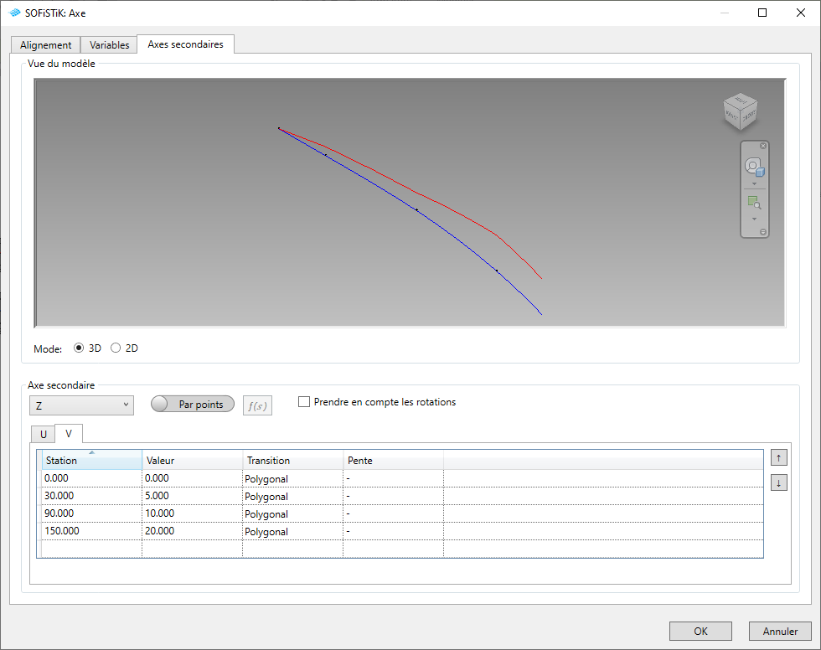Move the selected row down with arrow
This screenshot has height=650, width=821.
pos(778,482)
